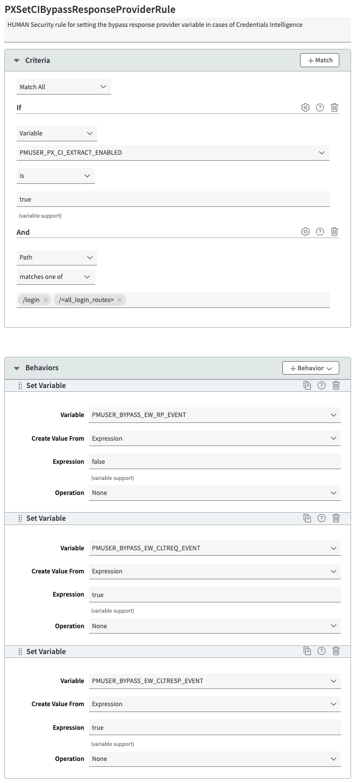Image resolution: width=357 pixels, height=783 pixels.
Task: Click the + Behavior button
Action: click(310, 368)
